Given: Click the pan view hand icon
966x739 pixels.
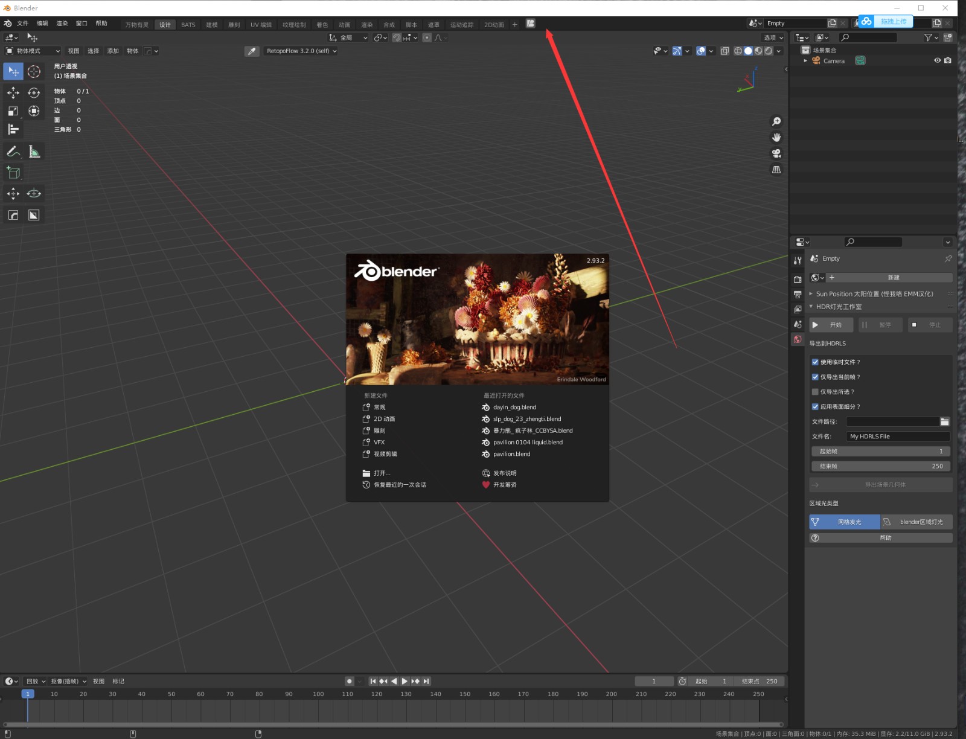Looking at the screenshot, I should click(x=776, y=138).
